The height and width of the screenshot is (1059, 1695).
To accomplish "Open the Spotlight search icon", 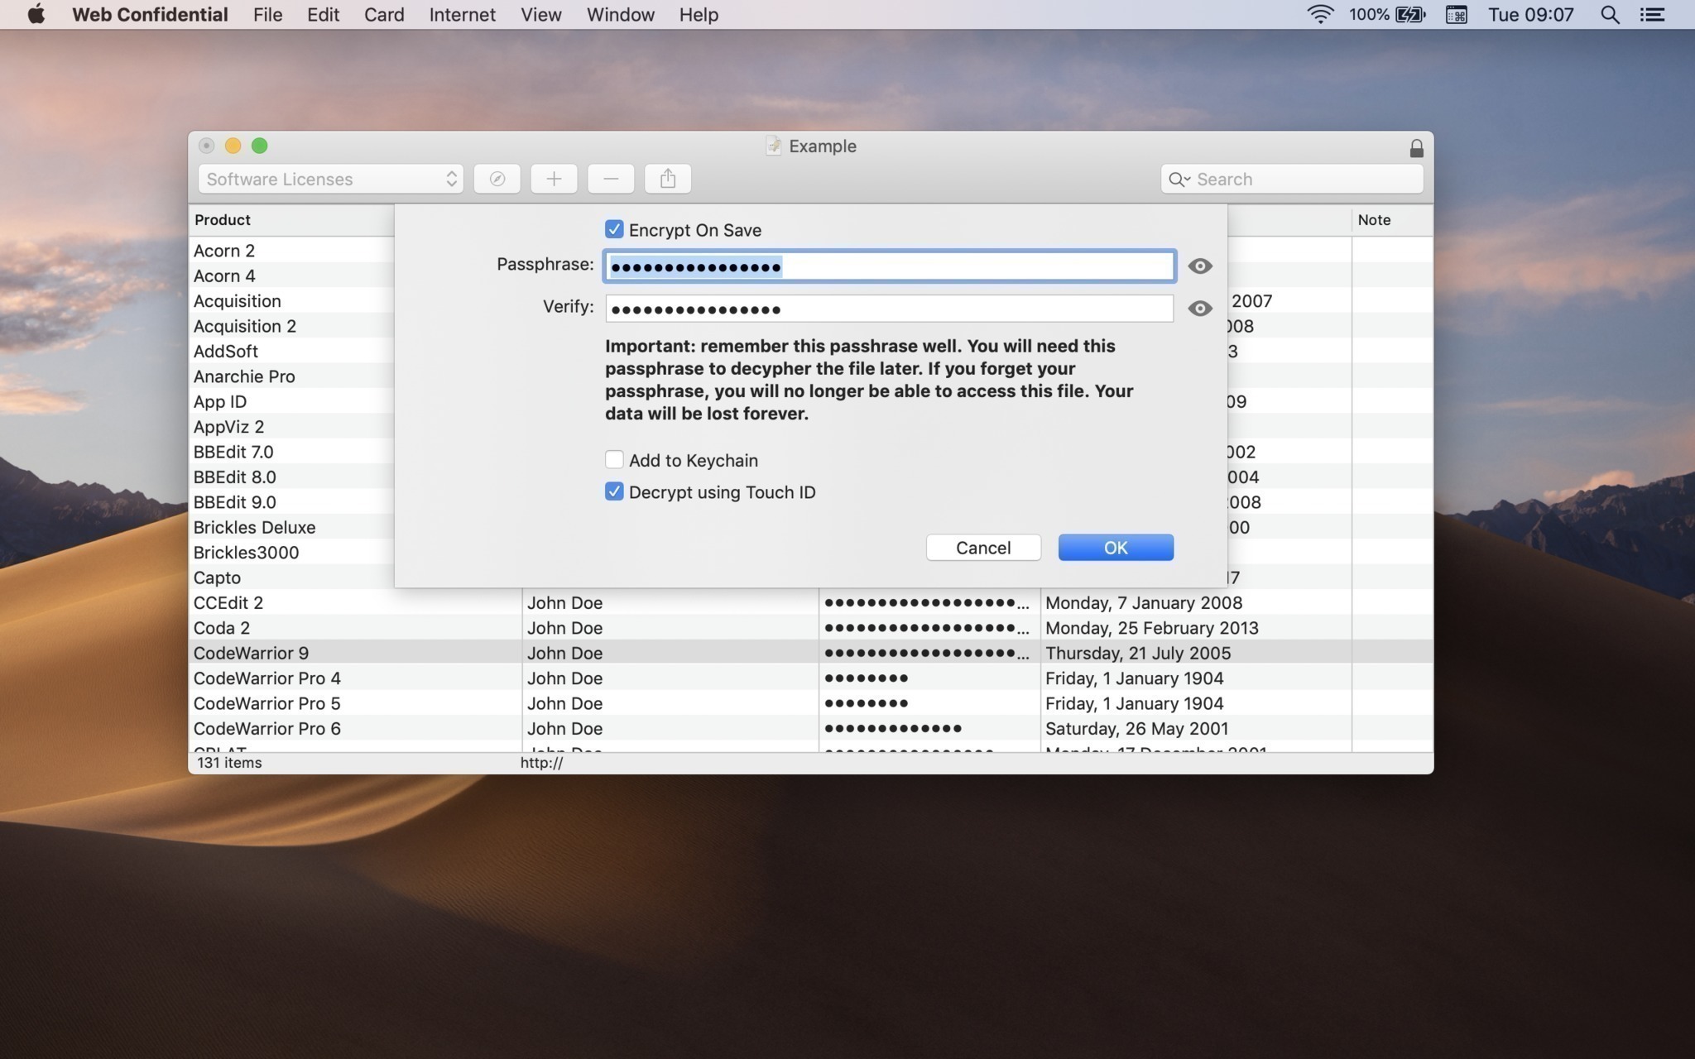I will (x=1610, y=14).
